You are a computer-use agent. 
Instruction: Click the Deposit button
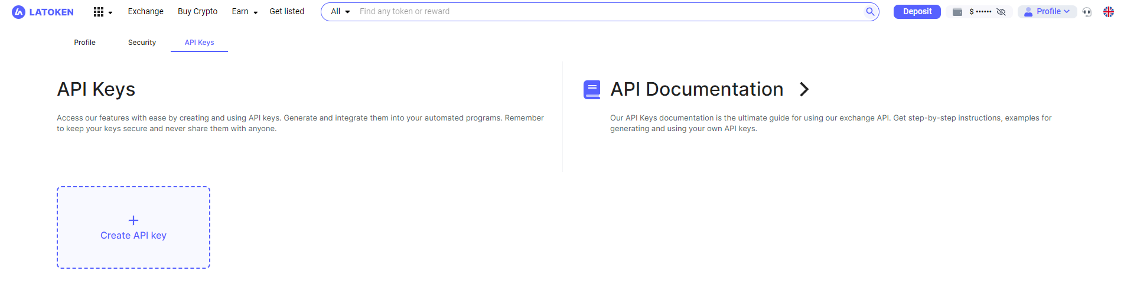pos(917,12)
